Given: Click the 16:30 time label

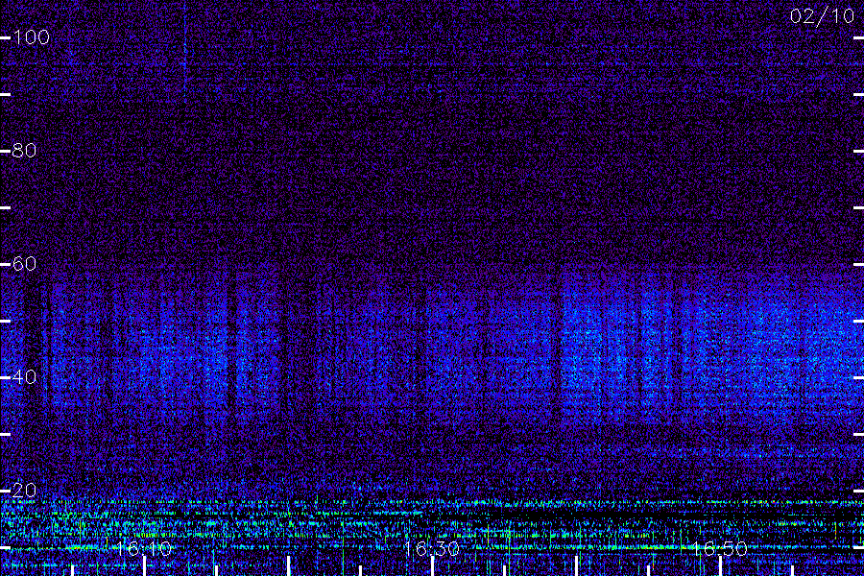Looking at the screenshot, I should (432, 548).
